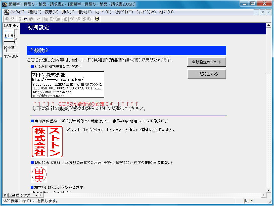Image resolution: width=274 pixels, height=206 pixels.
Task: Click the document icon left of ファイル(F)
Action: [7, 12]
